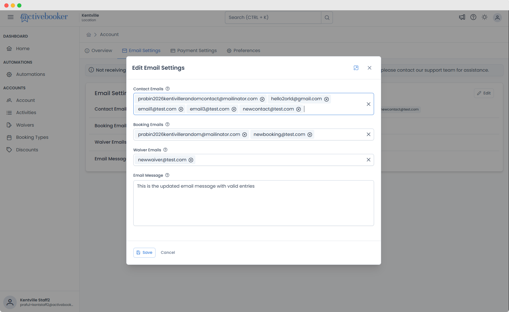Remove prabin2026kentivillerandom@mailinator.com booking email

pyautogui.click(x=245, y=135)
